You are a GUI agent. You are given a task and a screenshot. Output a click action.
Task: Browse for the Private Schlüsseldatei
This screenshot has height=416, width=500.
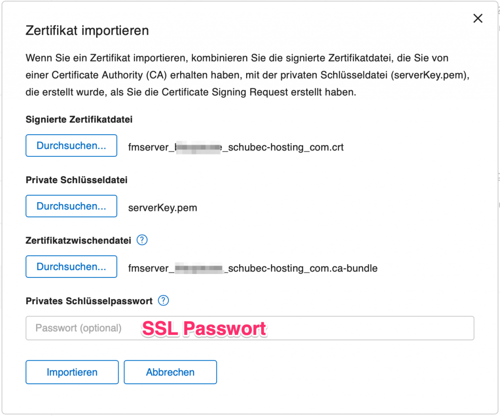pyautogui.click(x=71, y=206)
